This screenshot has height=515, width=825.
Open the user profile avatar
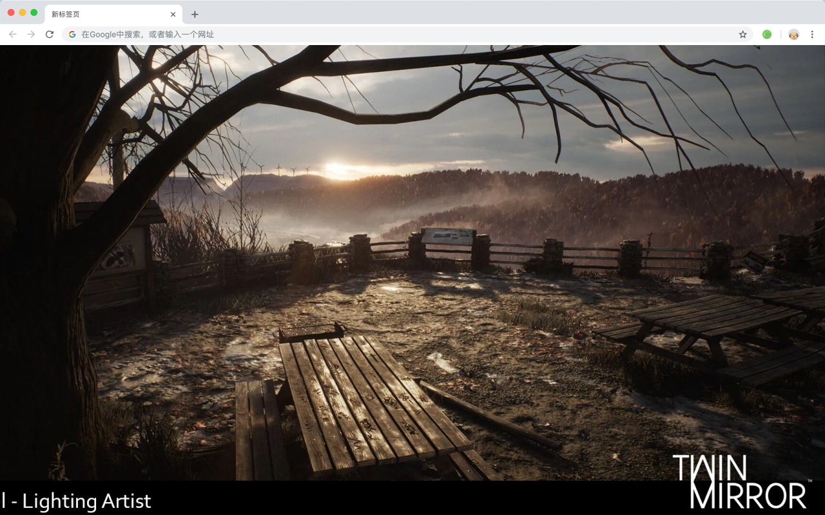[793, 34]
